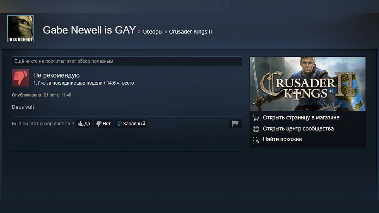
Task: Vote Нет on review helpfulness
Action: coord(103,124)
